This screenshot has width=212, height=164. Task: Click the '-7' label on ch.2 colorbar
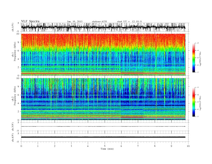tap(198, 117)
